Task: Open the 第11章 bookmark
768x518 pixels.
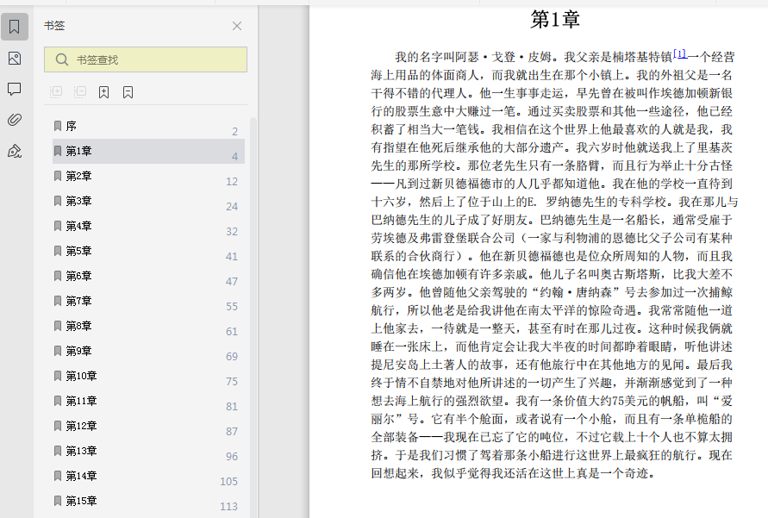Action: pos(148,401)
